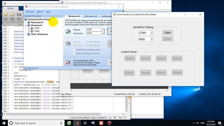Toggle the checkbox under Motor1
This screenshot has width=224, height=126.
(129, 64)
